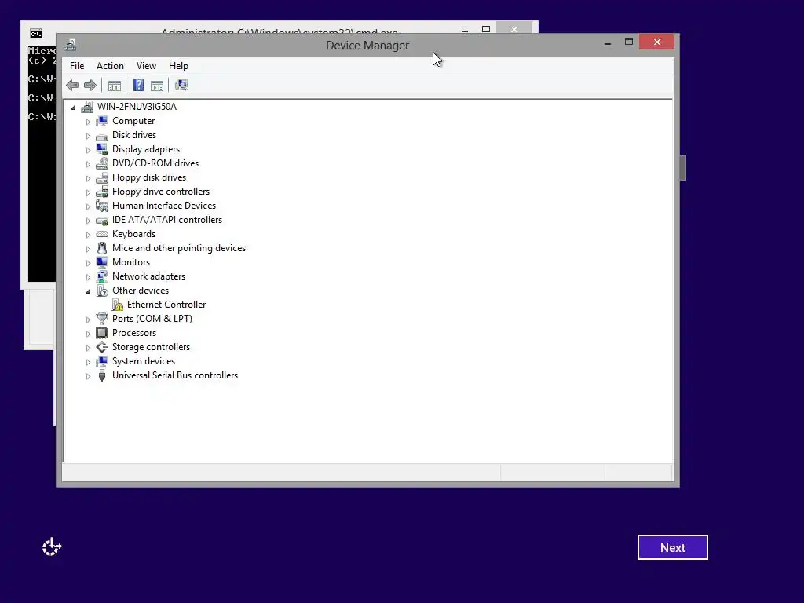Click the Ease of Access icon
Image resolution: width=804 pixels, height=603 pixels.
(52, 547)
